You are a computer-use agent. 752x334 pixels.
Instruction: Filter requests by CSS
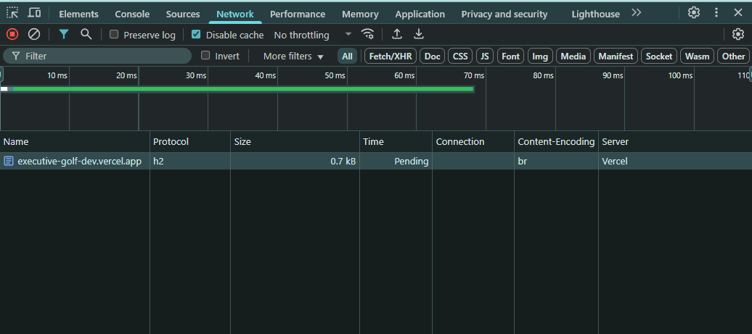coord(460,56)
